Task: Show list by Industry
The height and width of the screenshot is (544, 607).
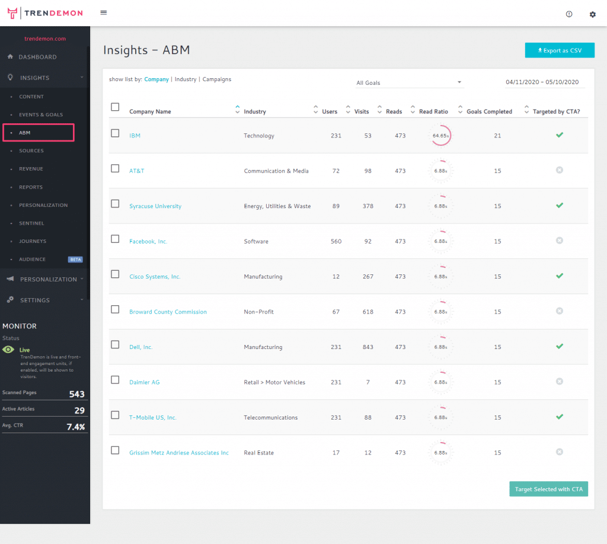Action: [x=186, y=79]
